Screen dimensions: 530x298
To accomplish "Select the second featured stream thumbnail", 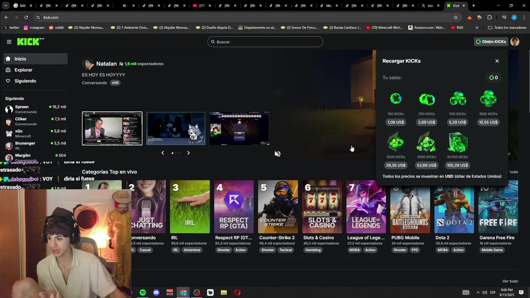I will 176,128.
